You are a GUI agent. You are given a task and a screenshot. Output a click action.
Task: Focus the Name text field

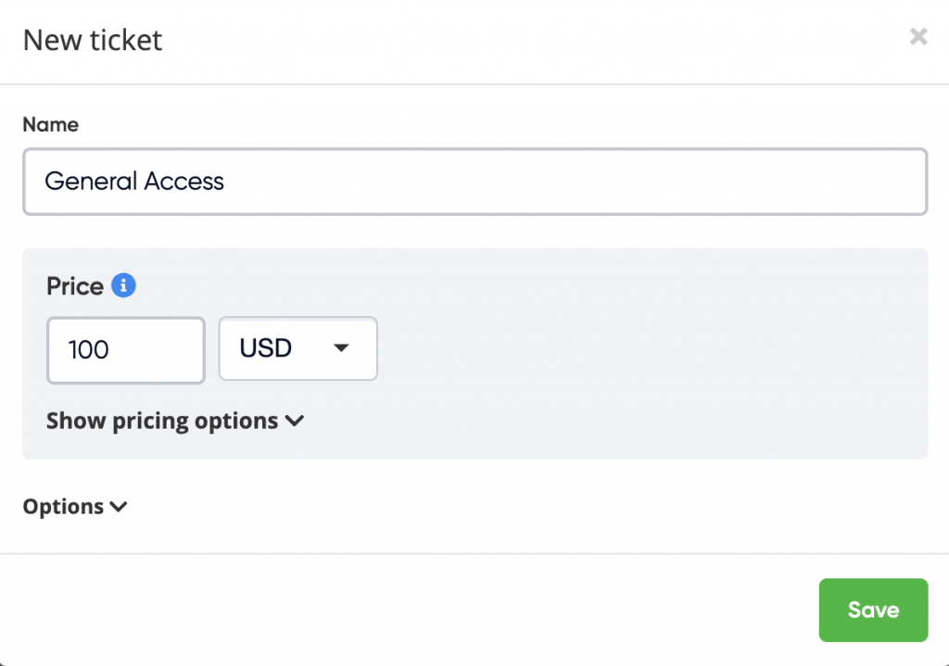click(x=474, y=182)
